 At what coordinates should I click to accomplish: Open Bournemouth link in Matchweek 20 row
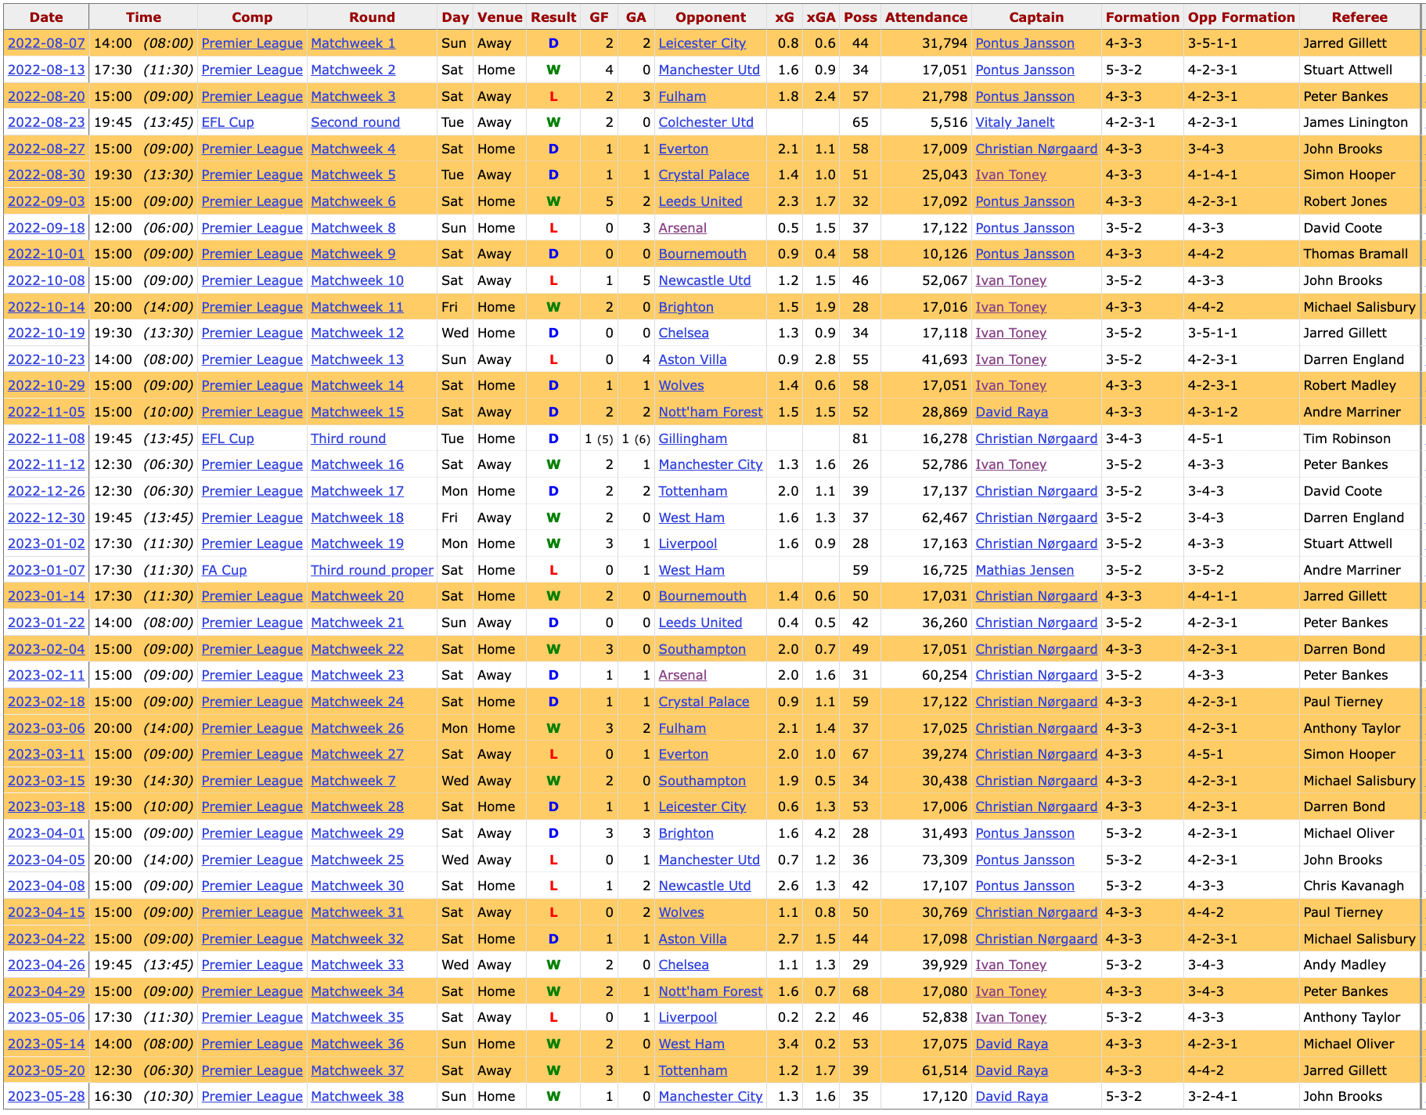(702, 596)
